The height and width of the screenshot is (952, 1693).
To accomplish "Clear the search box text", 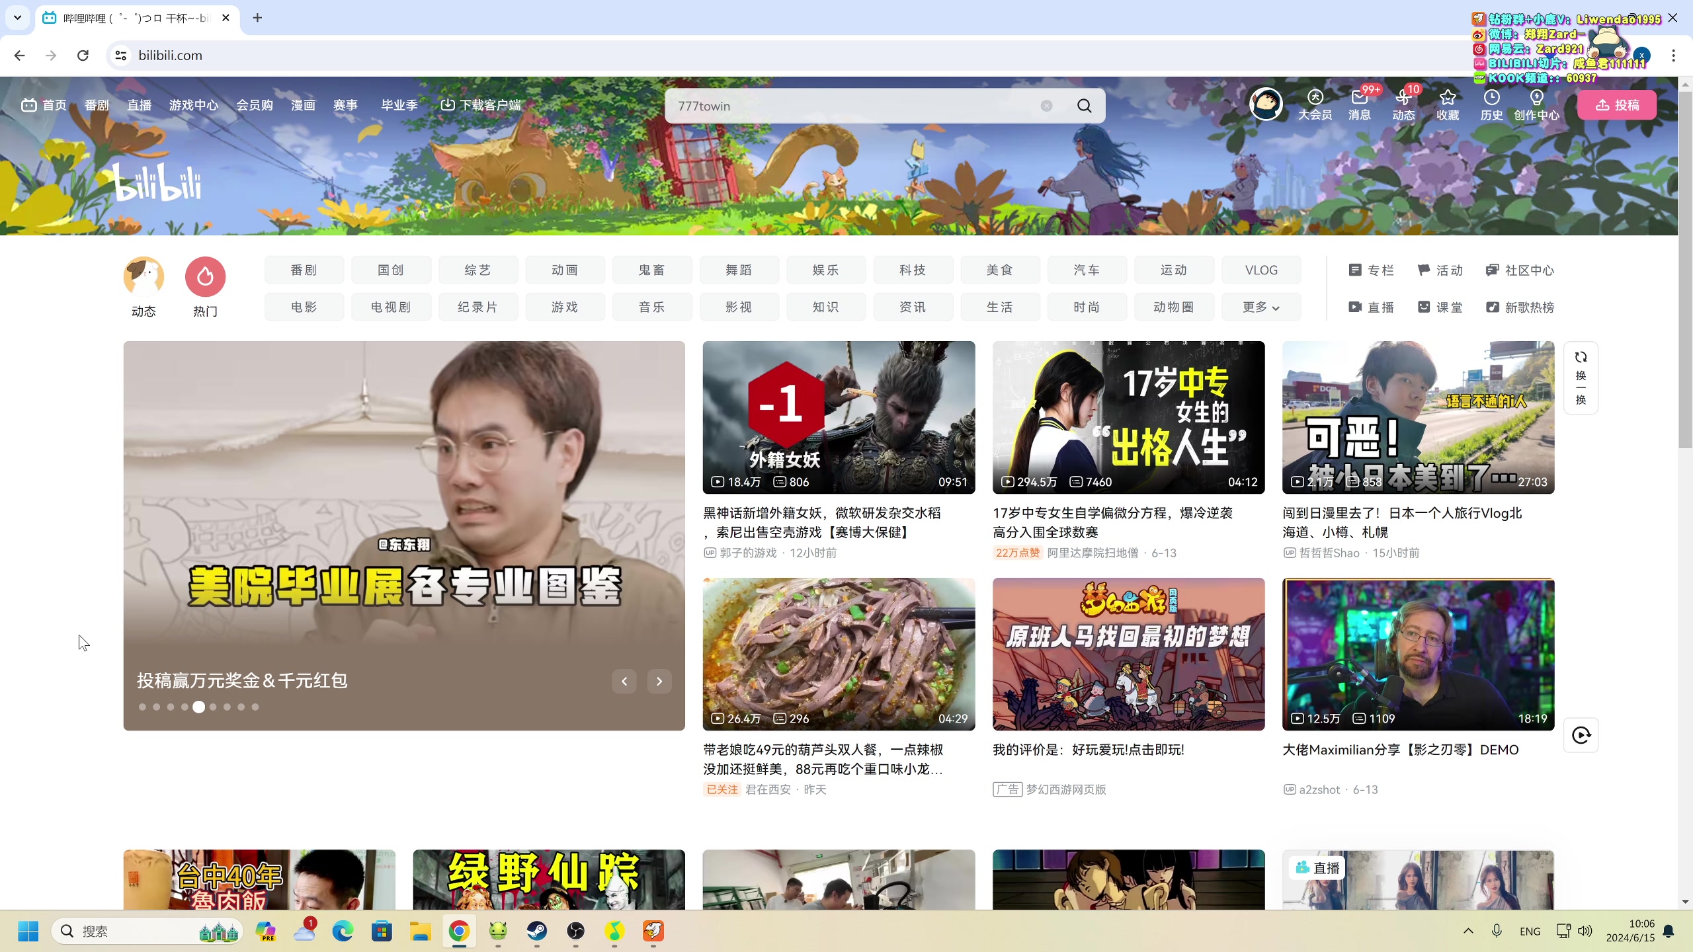I will (1046, 106).
